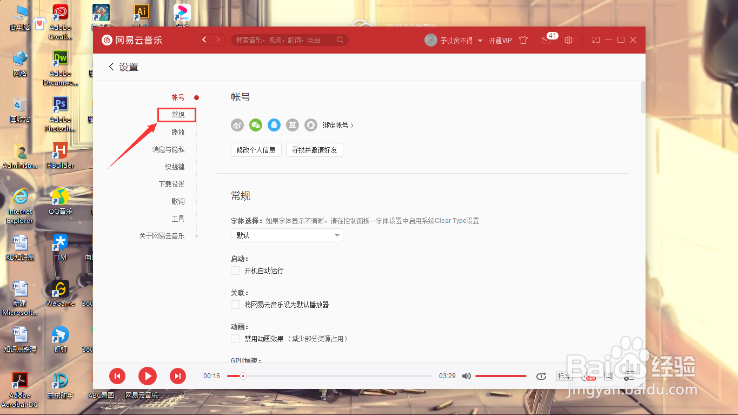738x415 pixels.
Task: Mute the volume speaker icon
Action: [467, 376]
